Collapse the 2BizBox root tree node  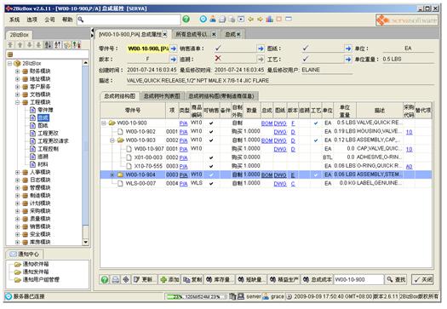10,63
